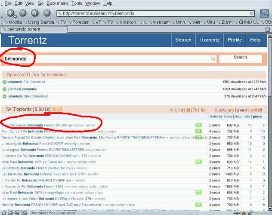Click the Stop loading icon
272x215 pixels.
(47, 13)
